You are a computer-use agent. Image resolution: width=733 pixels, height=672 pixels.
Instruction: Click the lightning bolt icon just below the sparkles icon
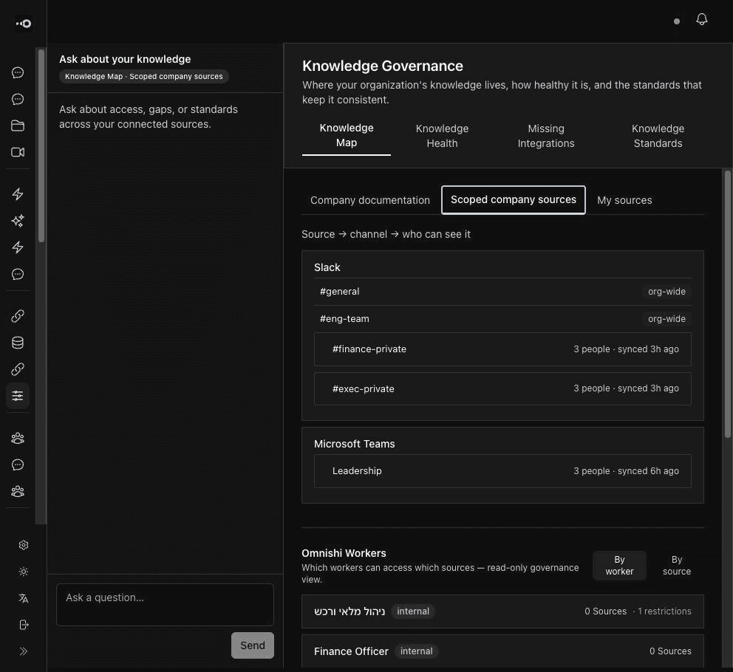pyautogui.click(x=18, y=247)
